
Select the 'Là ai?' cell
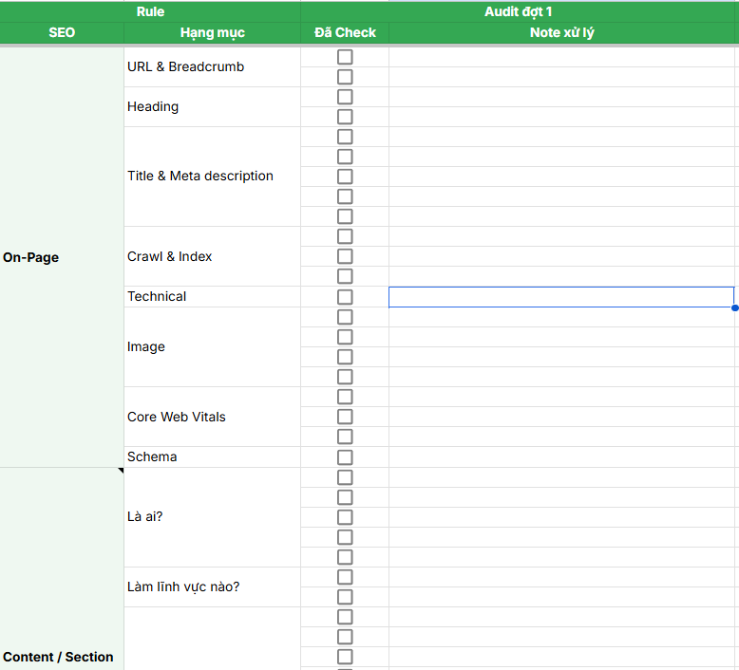212,517
